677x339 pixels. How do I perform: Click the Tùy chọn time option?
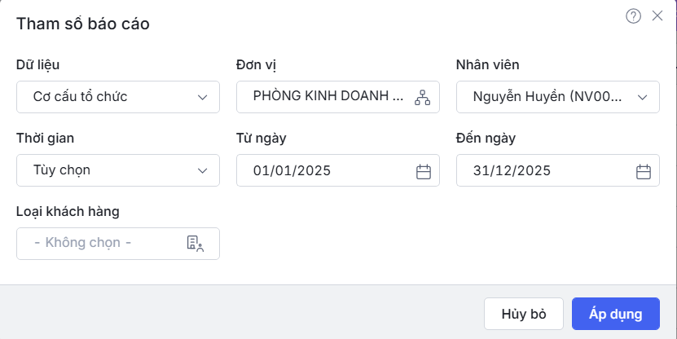click(62, 171)
